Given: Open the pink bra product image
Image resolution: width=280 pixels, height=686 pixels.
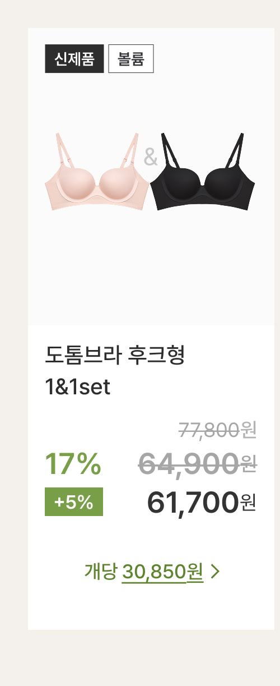Looking at the screenshot, I should [97, 171].
